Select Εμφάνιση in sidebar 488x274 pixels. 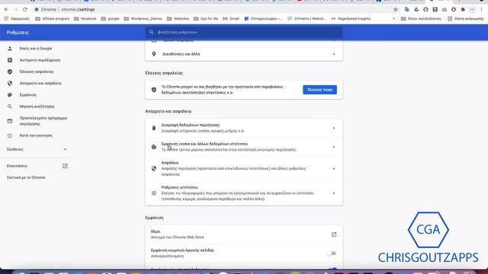pos(28,94)
